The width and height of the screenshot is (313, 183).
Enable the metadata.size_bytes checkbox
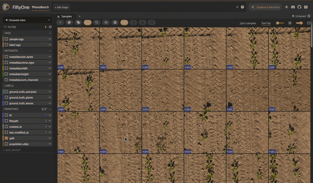pos(6,57)
